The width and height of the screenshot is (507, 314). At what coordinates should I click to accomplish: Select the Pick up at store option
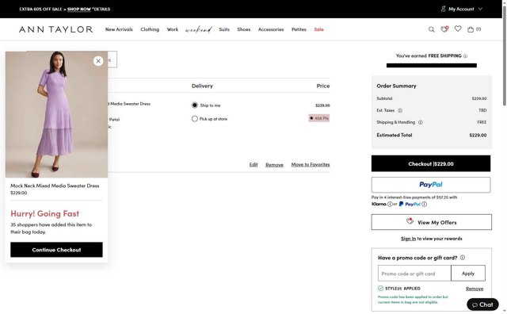coord(195,119)
